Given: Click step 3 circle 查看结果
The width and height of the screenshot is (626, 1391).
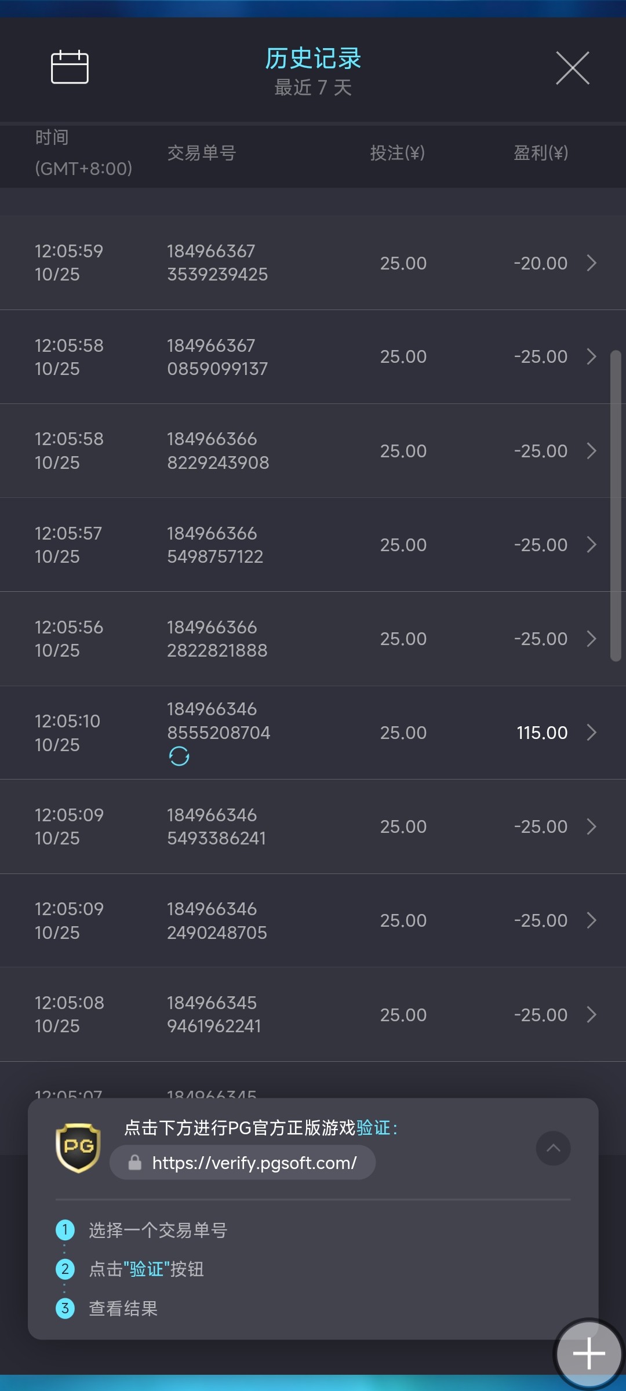Looking at the screenshot, I should coord(65,1308).
